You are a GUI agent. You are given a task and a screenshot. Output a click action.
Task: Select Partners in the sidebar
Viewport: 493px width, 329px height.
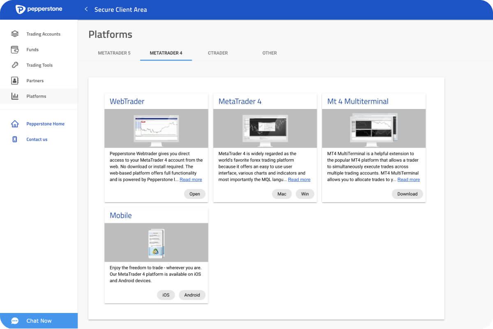click(x=39, y=81)
